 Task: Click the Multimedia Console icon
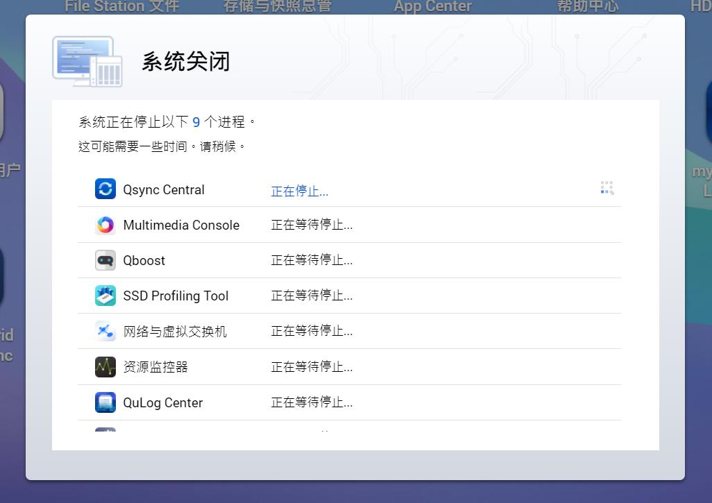pos(105,224)
